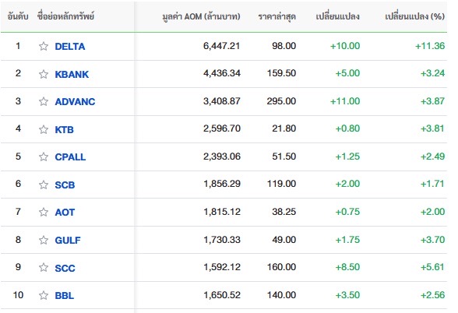The width and height of the screenshot is (458, 313).
Task: Sort by อันดับ column header
Action: coord(18,16)
